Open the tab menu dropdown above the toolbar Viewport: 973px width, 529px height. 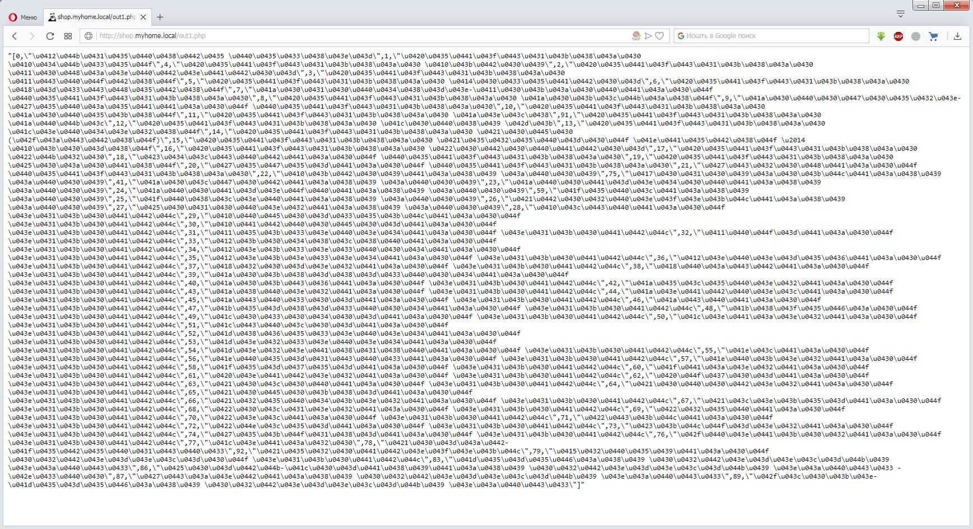tap(901, 13)
